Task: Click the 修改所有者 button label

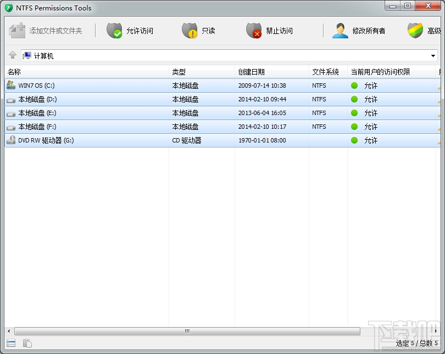Action: point(369,31)
